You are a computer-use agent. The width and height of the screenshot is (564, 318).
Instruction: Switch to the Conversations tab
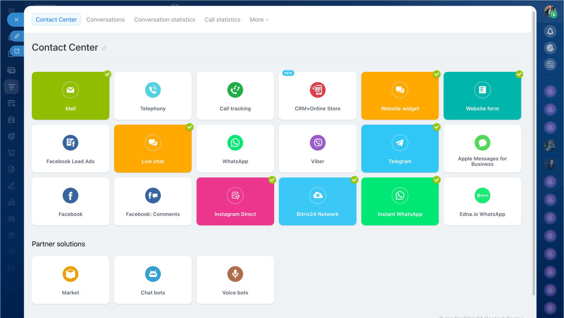105,20
